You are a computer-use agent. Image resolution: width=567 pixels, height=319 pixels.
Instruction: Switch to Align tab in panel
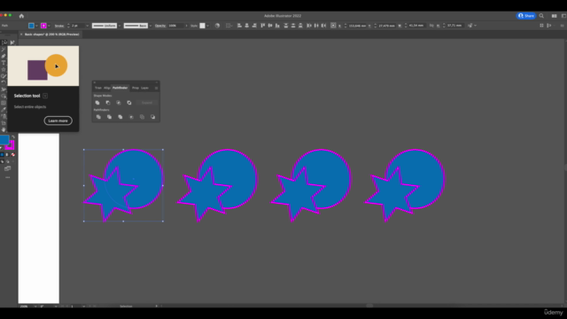106,88
